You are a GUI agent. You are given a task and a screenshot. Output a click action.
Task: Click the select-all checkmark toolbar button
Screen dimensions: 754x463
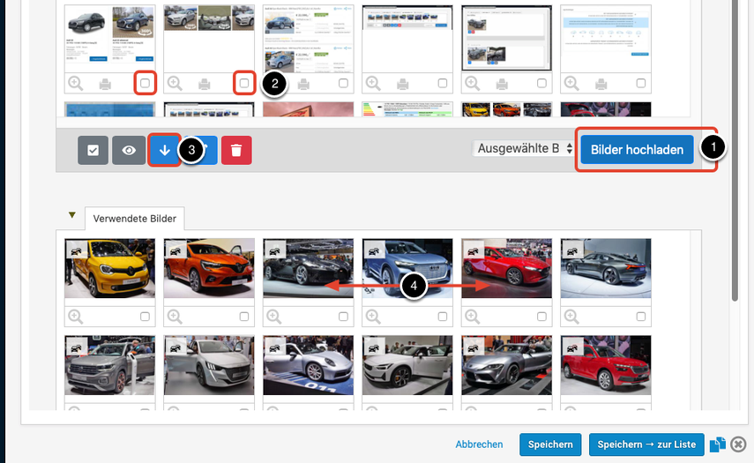tap(93, 150)
